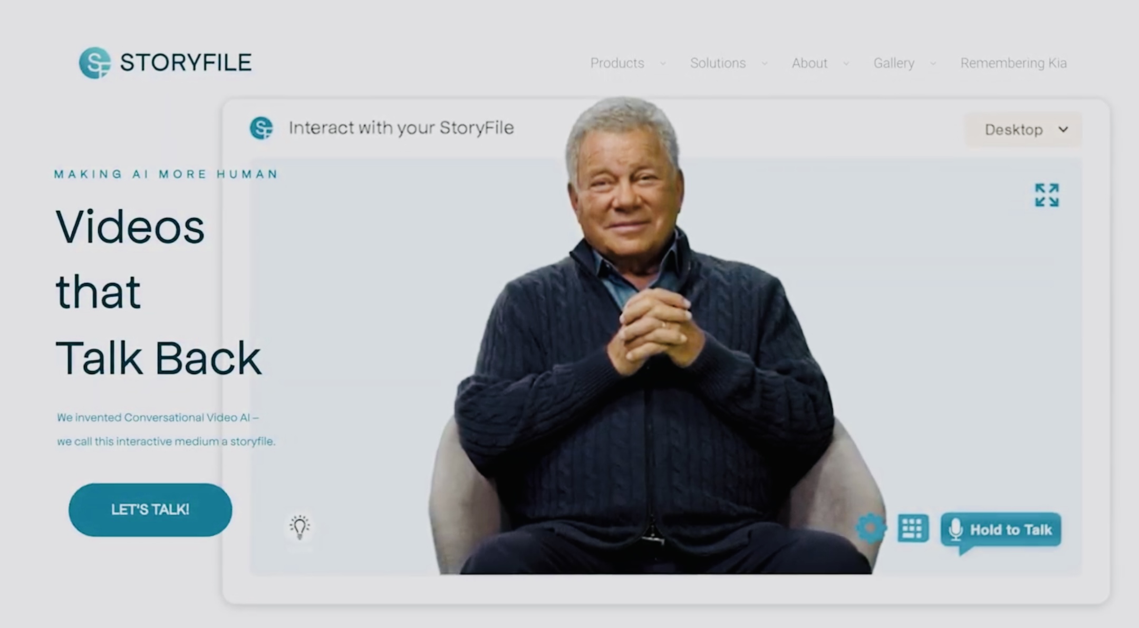This screenshot has width=1139, height=628.
Task: Toggle the hint lightbulb overlay
Action: pyautogui.click(x=299, y=528)
